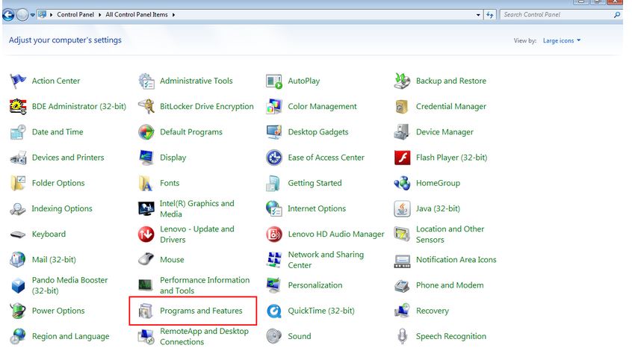Open RemoteApp and Desktop Connections link

click(204, 336)
